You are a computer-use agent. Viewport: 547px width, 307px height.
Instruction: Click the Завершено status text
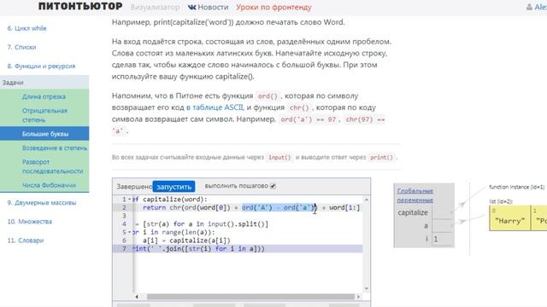point(134,187)
